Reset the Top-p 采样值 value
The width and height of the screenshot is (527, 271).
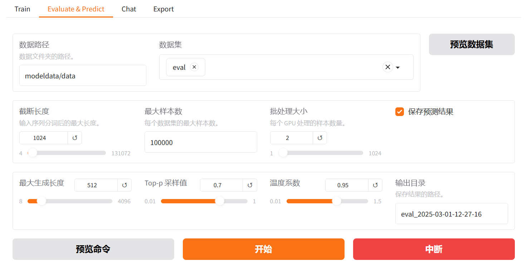point(250,185)
